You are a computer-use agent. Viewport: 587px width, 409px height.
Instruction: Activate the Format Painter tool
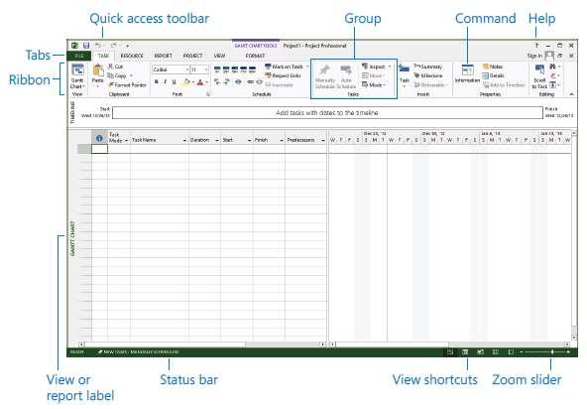click(127, 85)
